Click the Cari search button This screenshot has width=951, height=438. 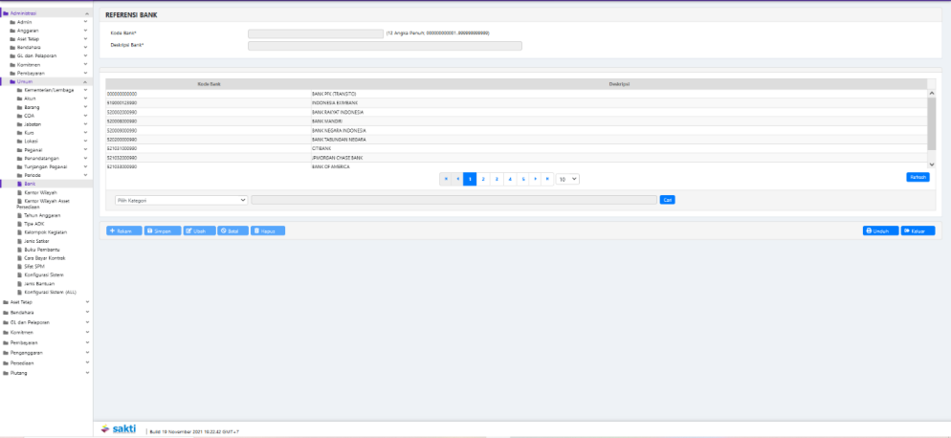click(x=668, y=200)
